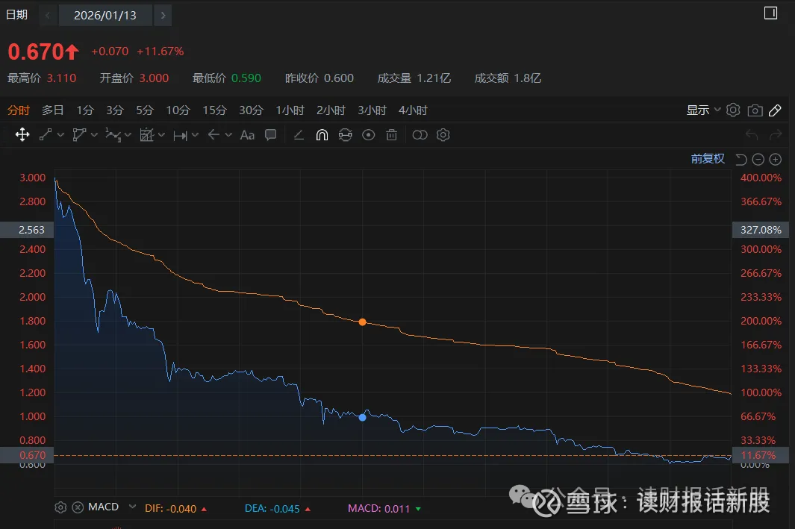Expand line tool dropdown arrow

pyautogui.click(x=61, y=135)
